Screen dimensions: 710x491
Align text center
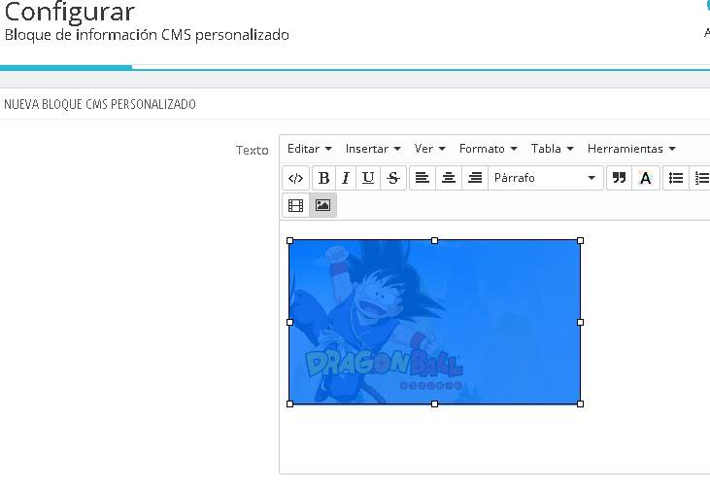(449, 178)
